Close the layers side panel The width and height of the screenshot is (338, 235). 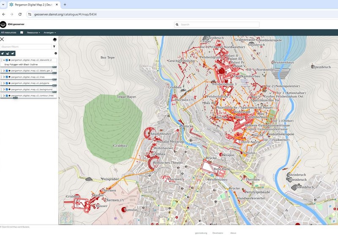click(x=2, y=39)
